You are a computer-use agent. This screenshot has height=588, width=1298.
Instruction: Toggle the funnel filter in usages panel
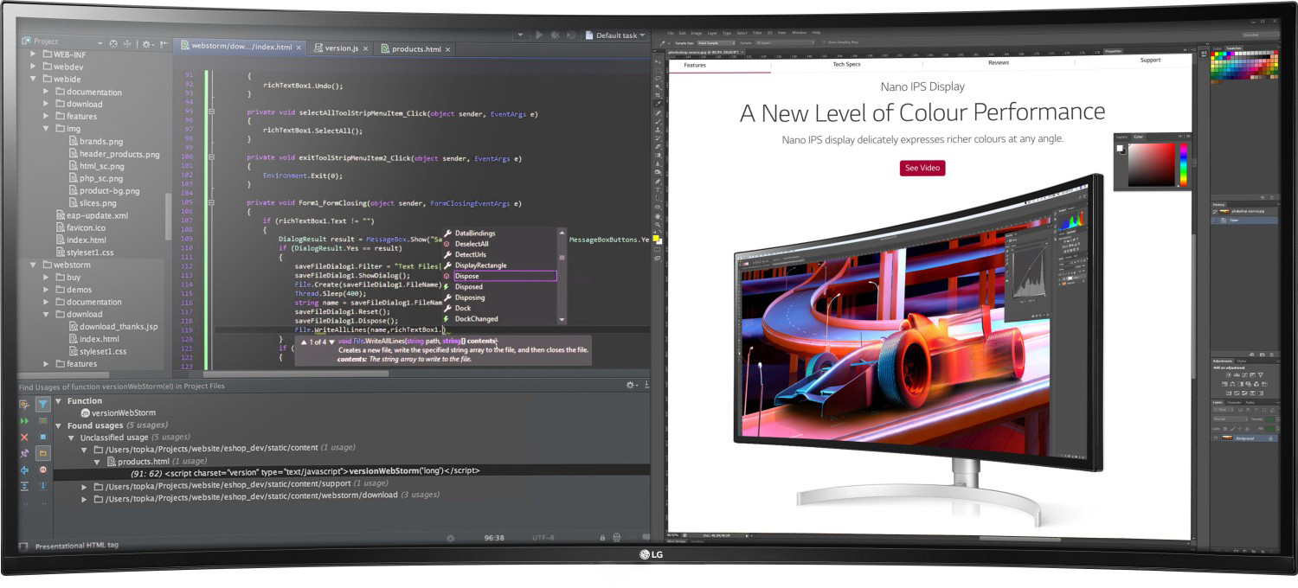coord(42,404)
